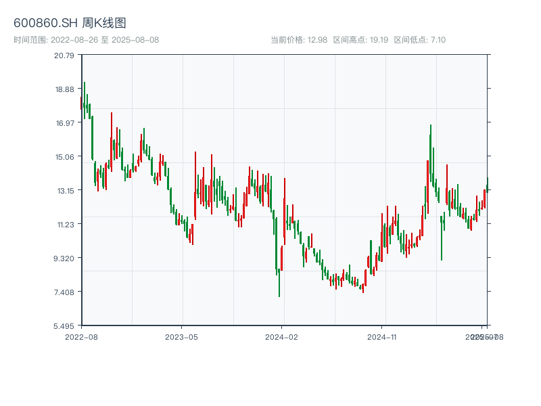Click the period high label 区间高点: 19.19
Screen dimensions: 541x406
(x=360, y=40)
